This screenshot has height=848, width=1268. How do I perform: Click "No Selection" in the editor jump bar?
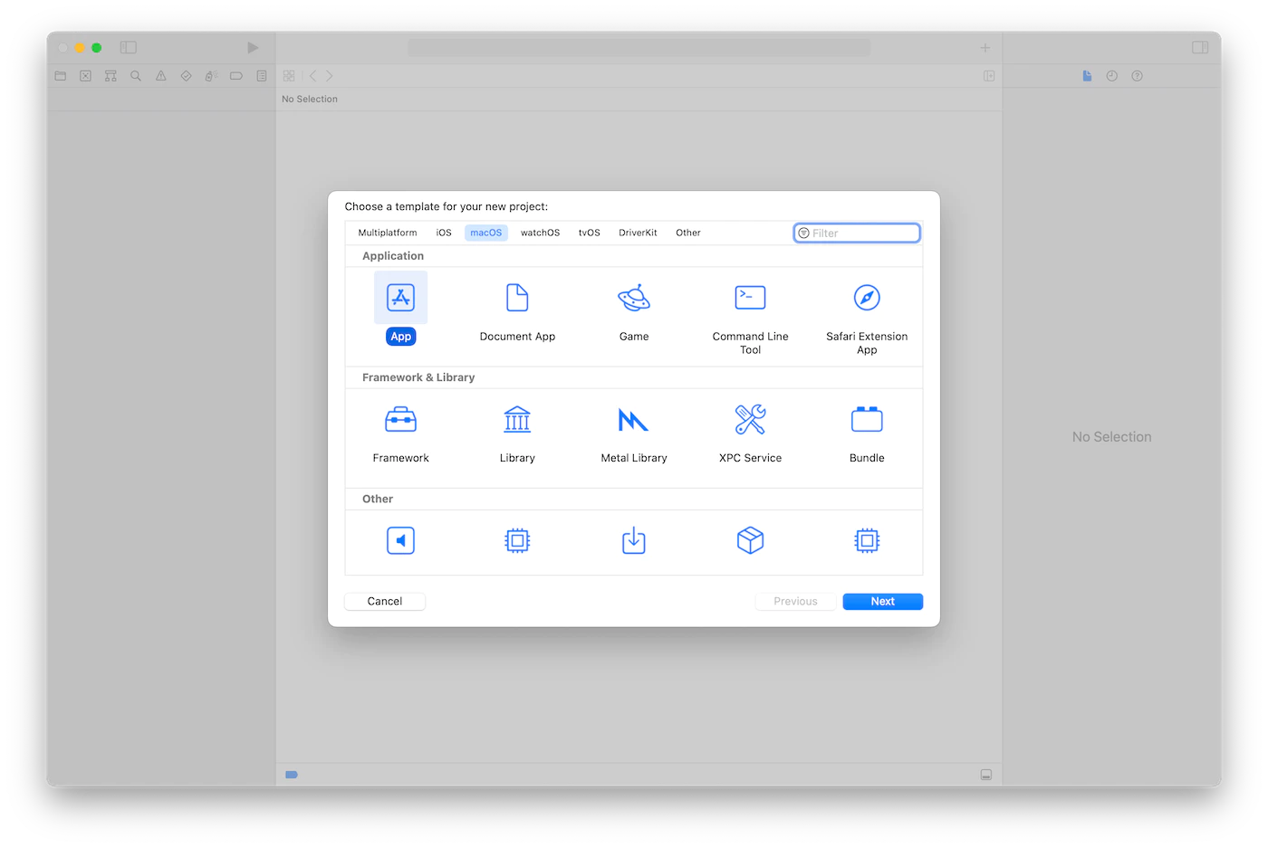(x=310, y=100)
